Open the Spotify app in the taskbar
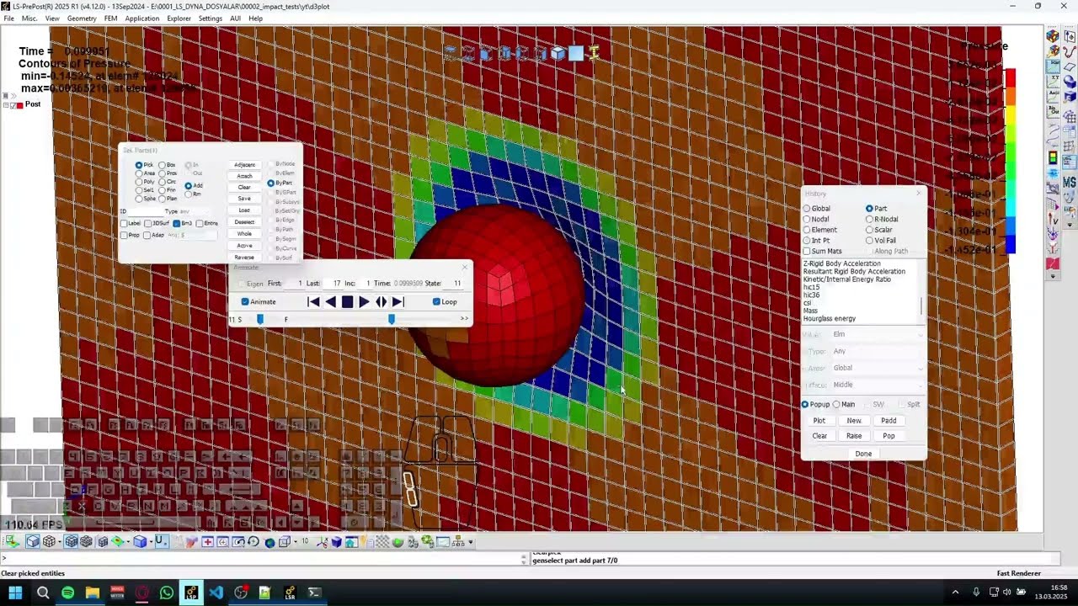 [x=67, y=593]
